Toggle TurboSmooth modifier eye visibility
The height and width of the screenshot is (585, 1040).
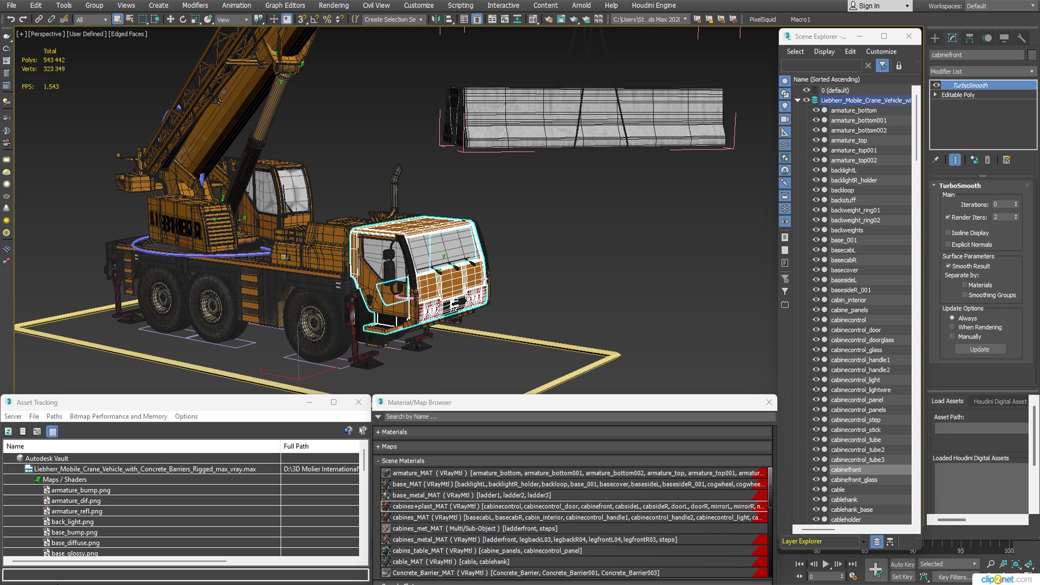(937, 85)
